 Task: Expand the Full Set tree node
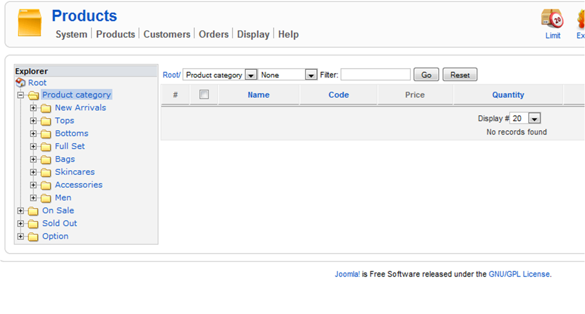(33, 147)
